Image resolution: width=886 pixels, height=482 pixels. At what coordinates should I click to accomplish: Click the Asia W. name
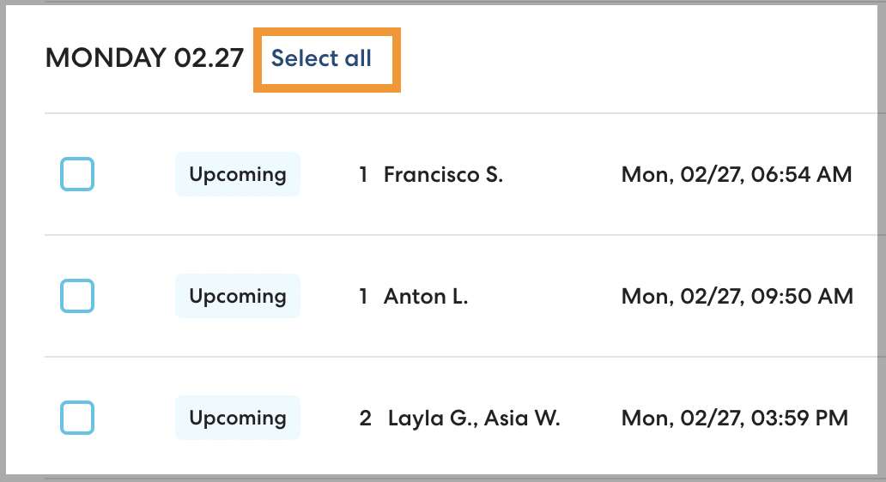(522, 419)
